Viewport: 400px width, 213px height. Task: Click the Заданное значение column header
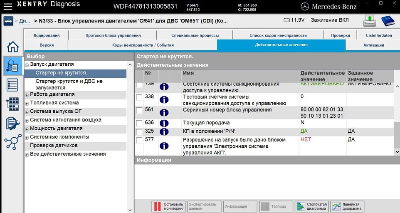click(360, 76)
